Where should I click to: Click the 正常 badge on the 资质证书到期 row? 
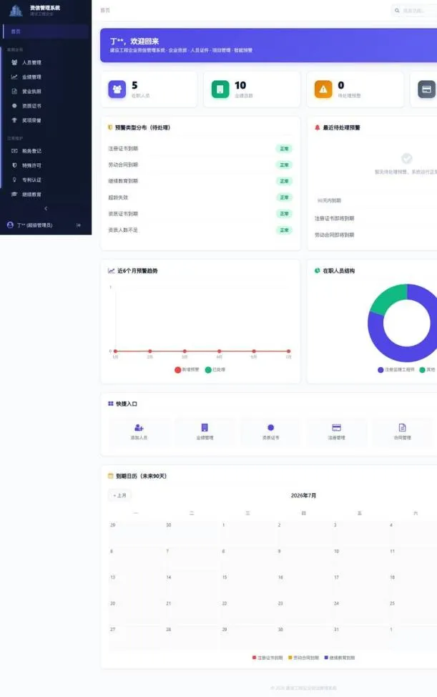pos(284,214)
